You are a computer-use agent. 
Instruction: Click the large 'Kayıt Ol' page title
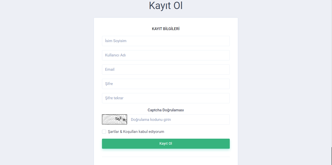tap(166, 6)
